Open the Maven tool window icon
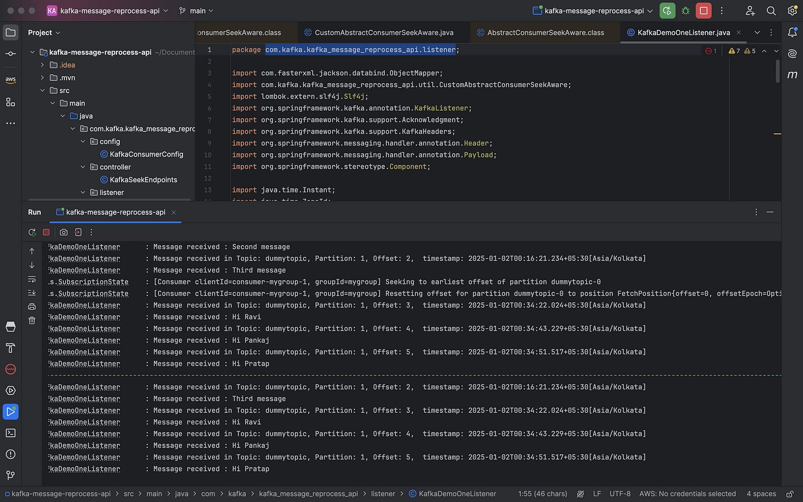Screen dimensions: 803x502 [792, 75]
